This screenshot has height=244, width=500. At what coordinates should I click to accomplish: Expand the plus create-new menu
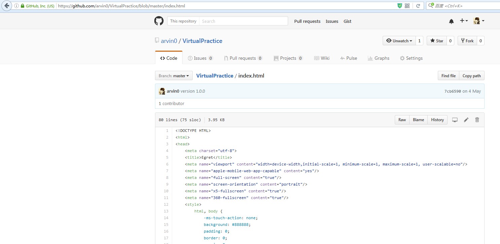pyautogui.click(x=464, y=21)
